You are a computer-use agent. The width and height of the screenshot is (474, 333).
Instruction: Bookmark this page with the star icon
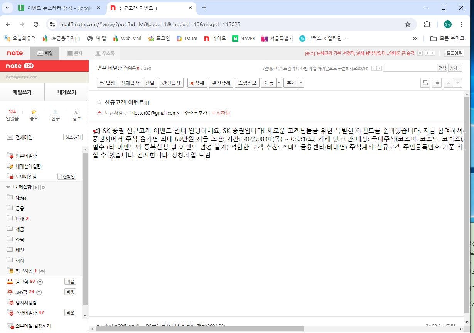(408, 24)
